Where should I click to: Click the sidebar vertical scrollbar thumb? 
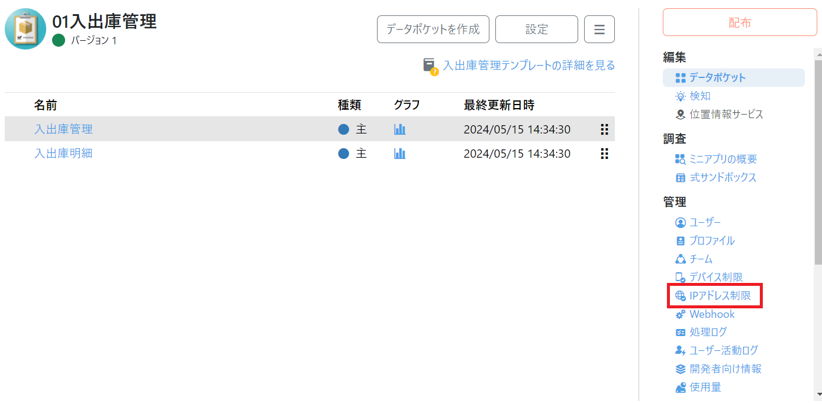pos(818,161)
